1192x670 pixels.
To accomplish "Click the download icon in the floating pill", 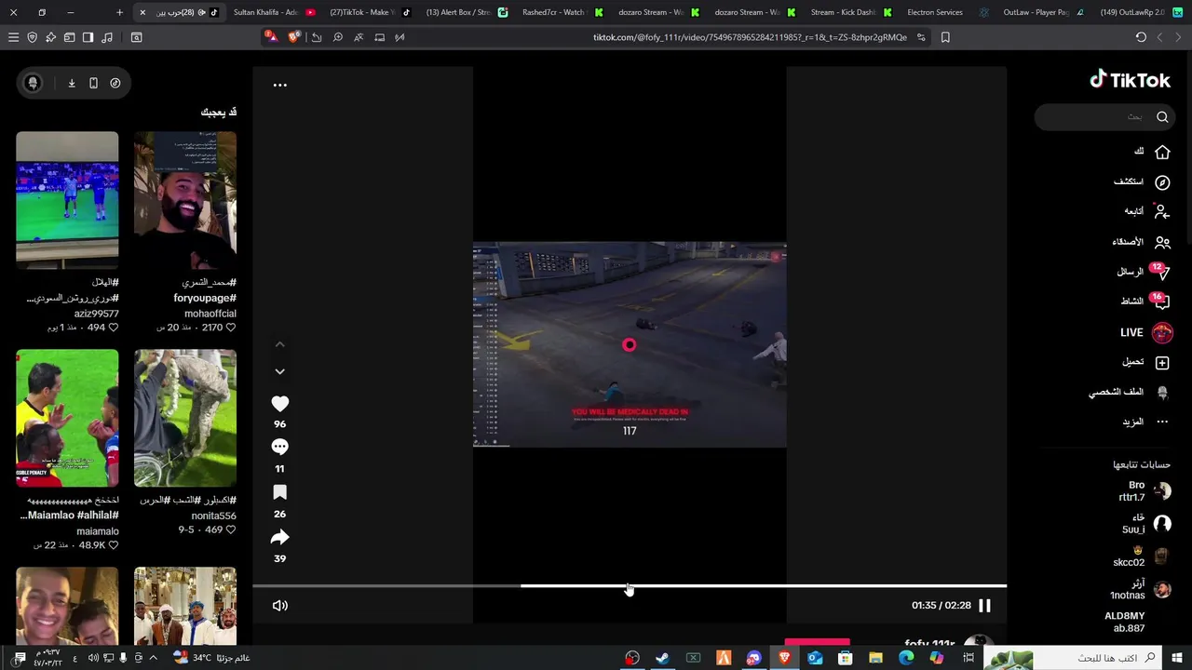I will [x=72, y=83].
